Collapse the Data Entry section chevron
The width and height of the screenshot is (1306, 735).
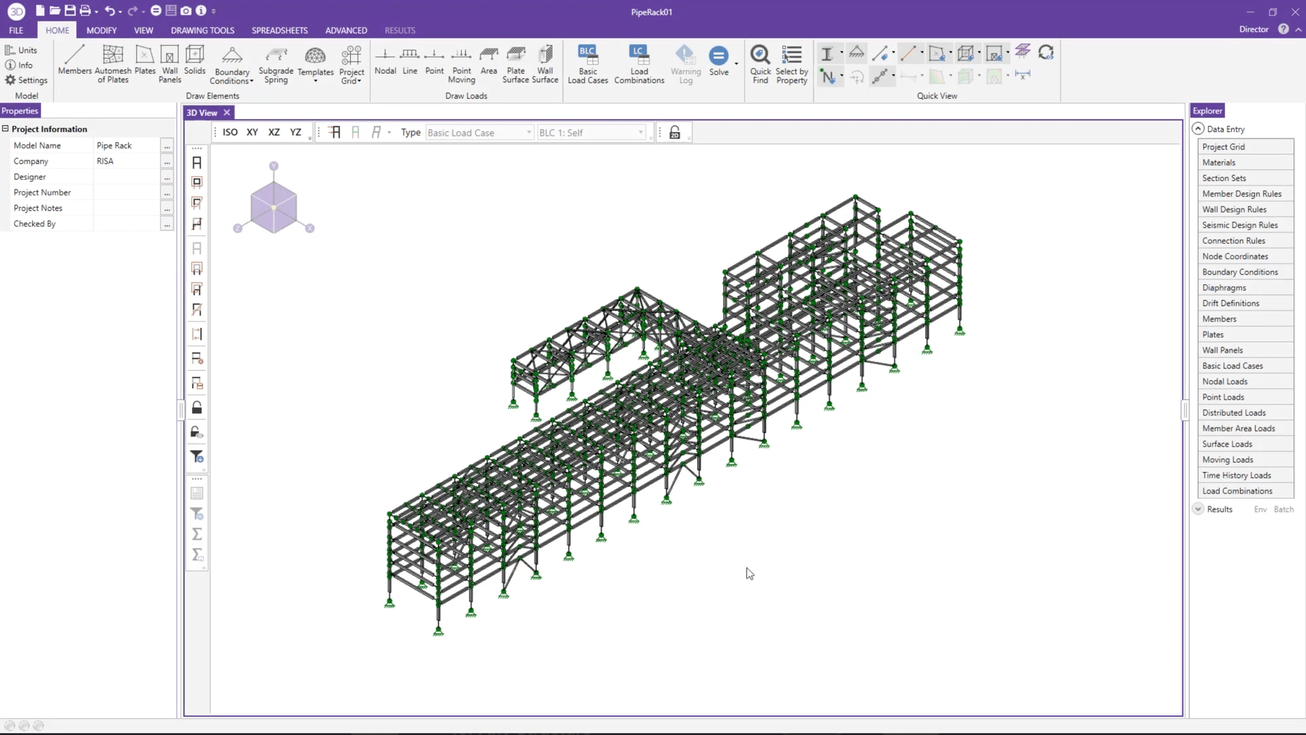1198,129
